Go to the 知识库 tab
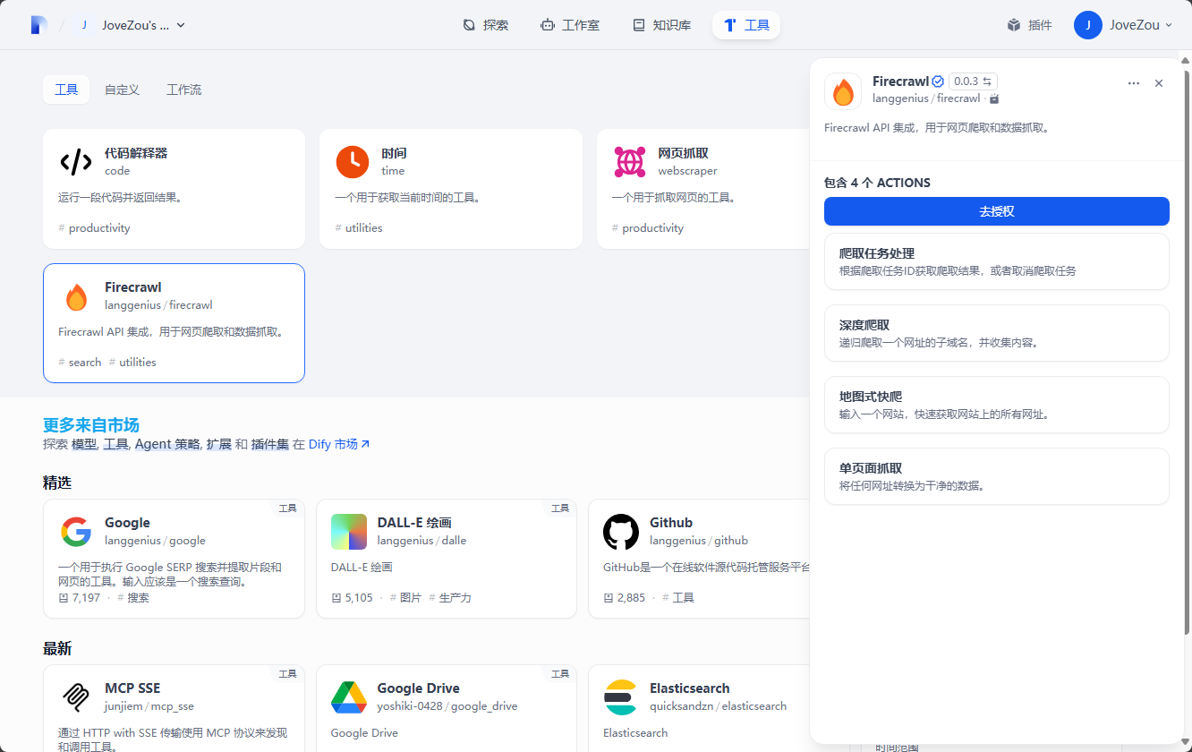This screenshot has width=1192, height=752. pos(661,25)
